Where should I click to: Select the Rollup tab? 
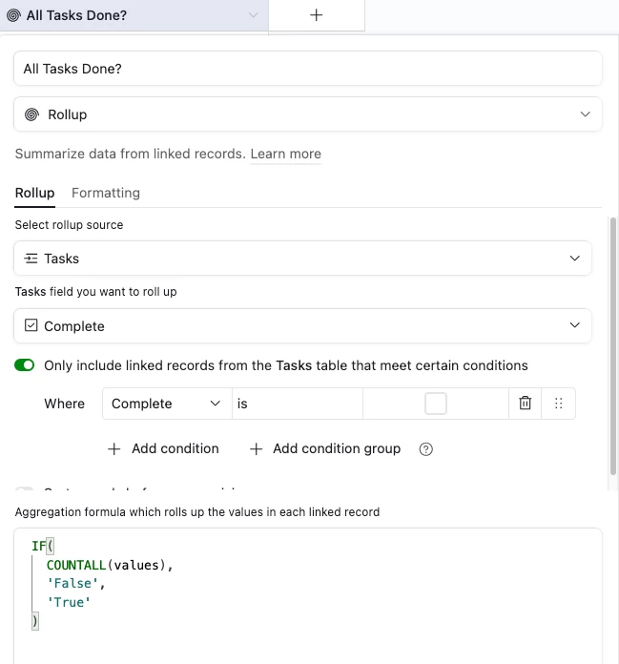point(34,193)
